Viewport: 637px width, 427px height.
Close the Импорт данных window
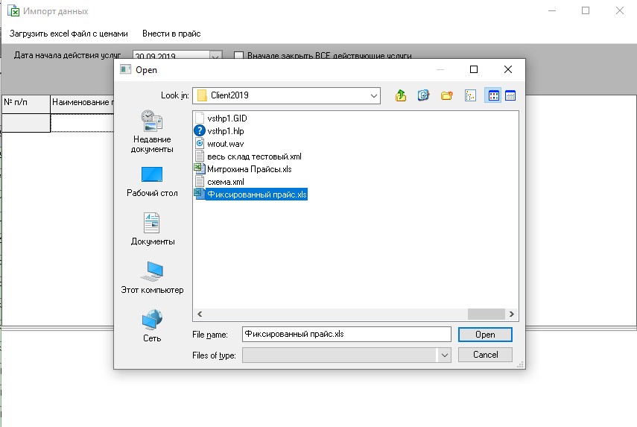point(620,11)
